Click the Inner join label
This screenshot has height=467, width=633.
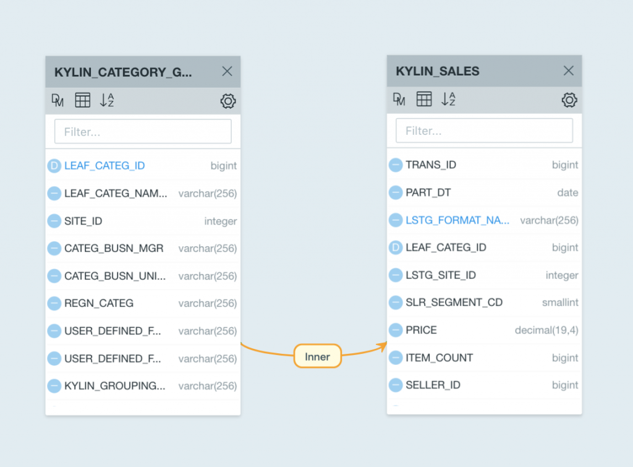(x=317, y=356)
